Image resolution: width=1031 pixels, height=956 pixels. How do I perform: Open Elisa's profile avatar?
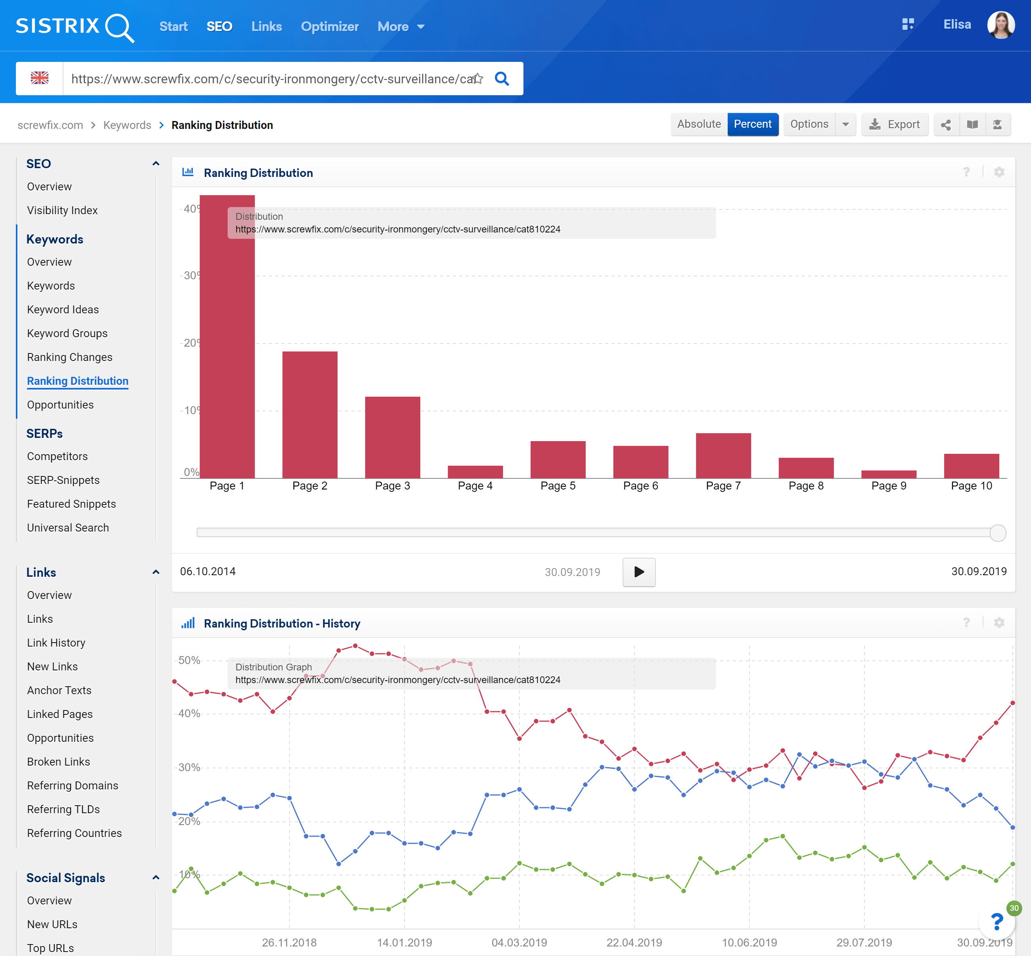1000,25
